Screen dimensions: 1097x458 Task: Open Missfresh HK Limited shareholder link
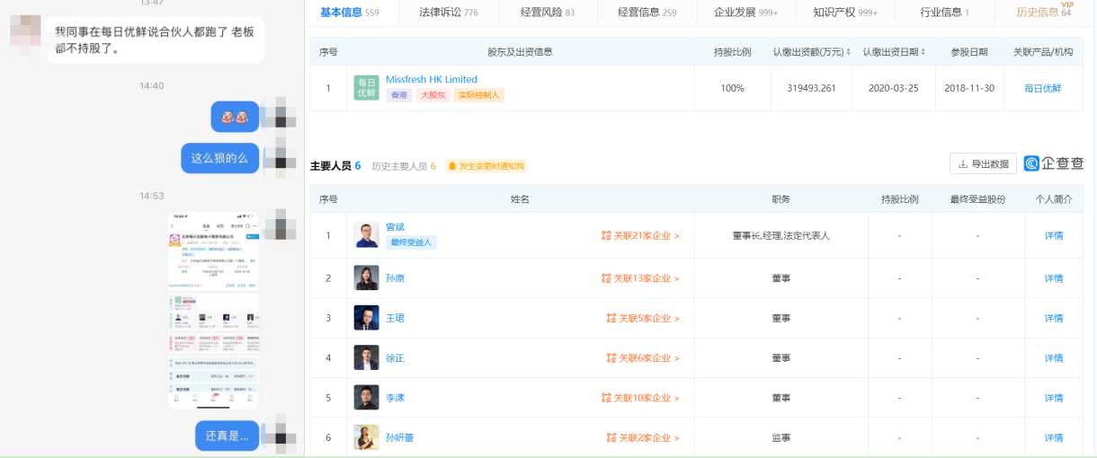point(432,80)
